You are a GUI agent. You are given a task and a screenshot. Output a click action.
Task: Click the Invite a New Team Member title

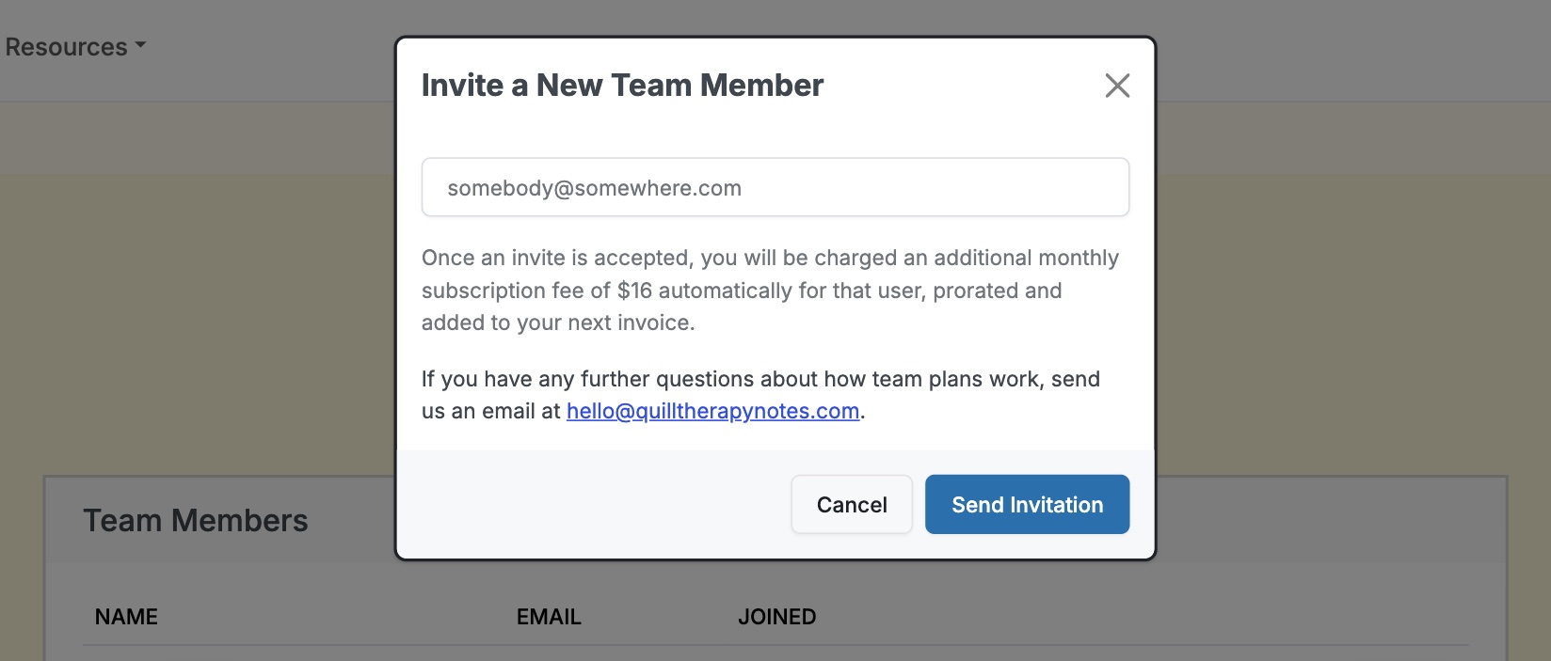coord(622,86)
